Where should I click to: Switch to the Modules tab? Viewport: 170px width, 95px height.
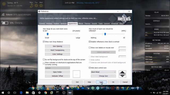49,23
